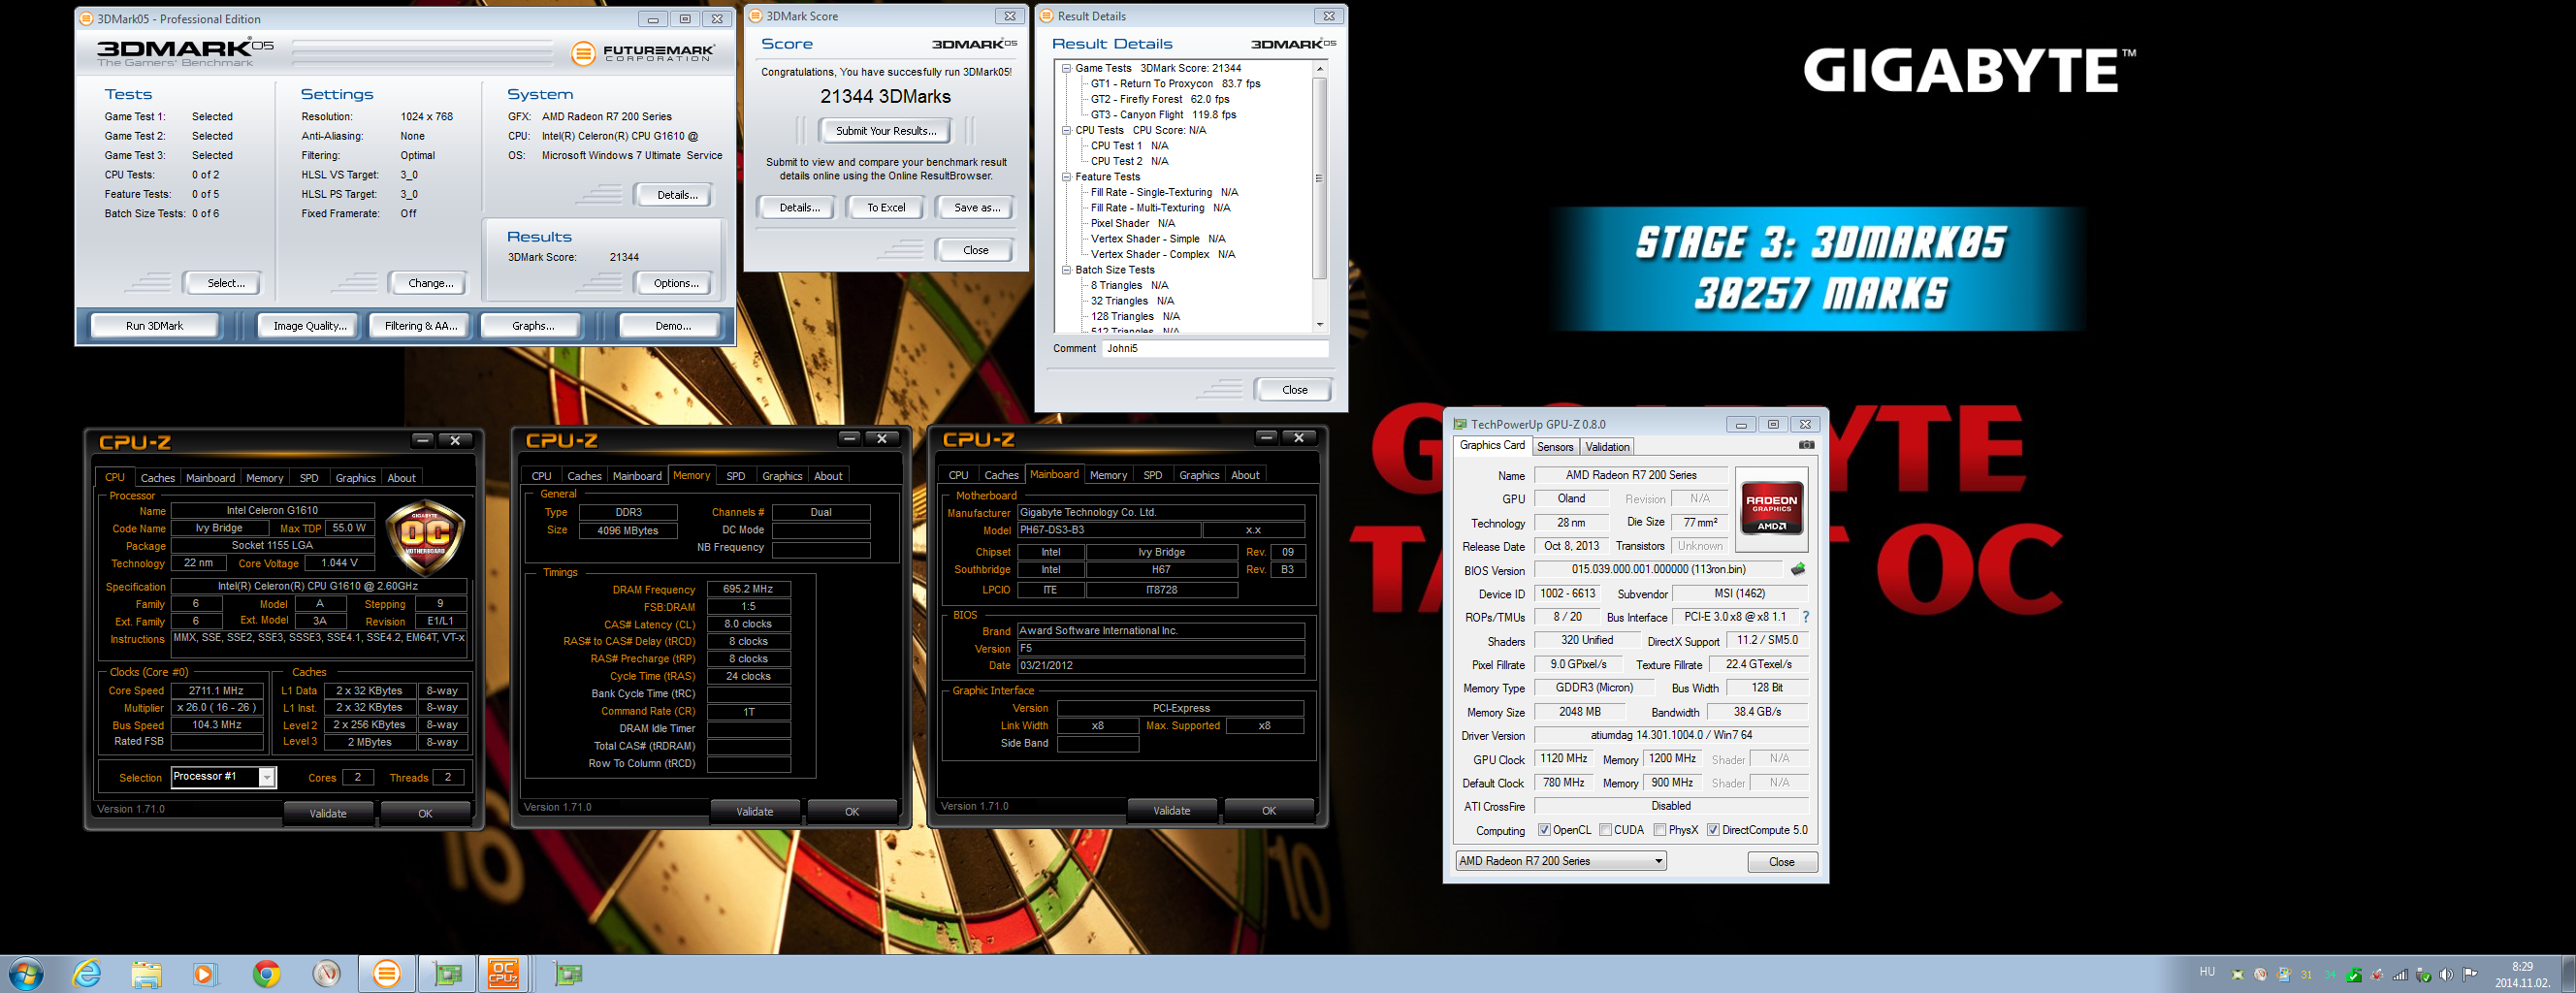Click the Bus Interface question mark in GPU-Z
Image resolution: width=2576 pixels, height=993 pixels.
pyautogui.click(x=1805, y=617)
